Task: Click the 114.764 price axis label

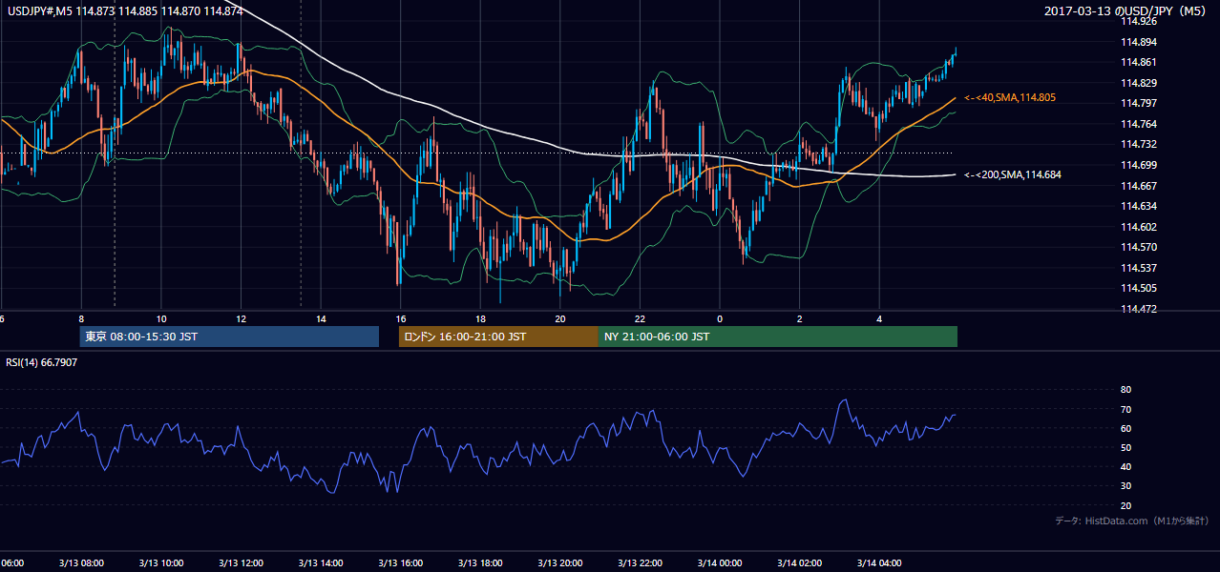Action: [1137, 124]
